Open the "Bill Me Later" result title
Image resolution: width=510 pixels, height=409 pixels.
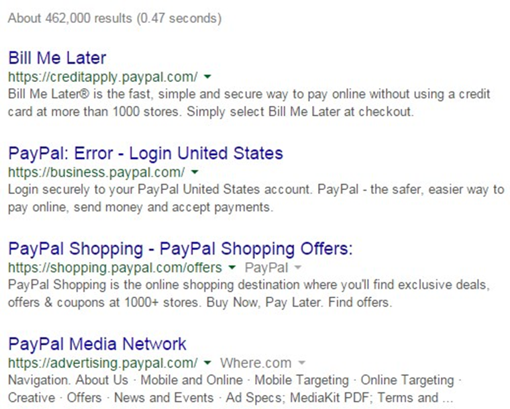[57, 58]
